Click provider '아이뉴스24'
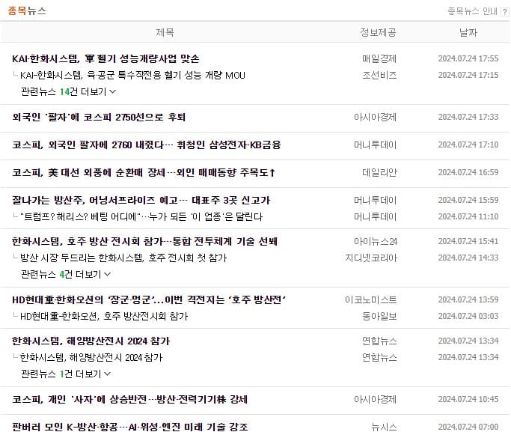This screenshot has width=511, height=435. (x=376, y=242)
